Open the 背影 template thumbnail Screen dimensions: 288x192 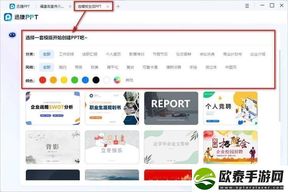tap(53, 147)
